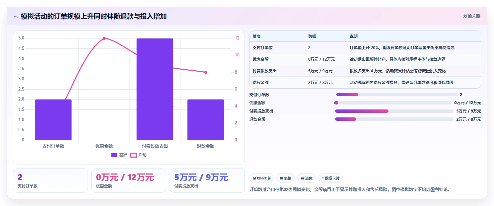This screenshot has height=206, width=494.
Task: Click table cell value 0万元 / 12万元
Action: [x=321, y=59]
